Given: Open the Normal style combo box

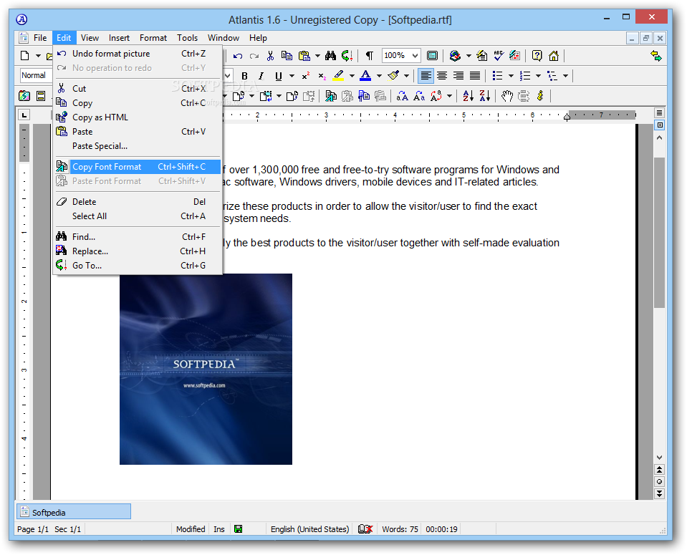Looking at the screenshot, I should pyautogui.click(x=35, y=75).
